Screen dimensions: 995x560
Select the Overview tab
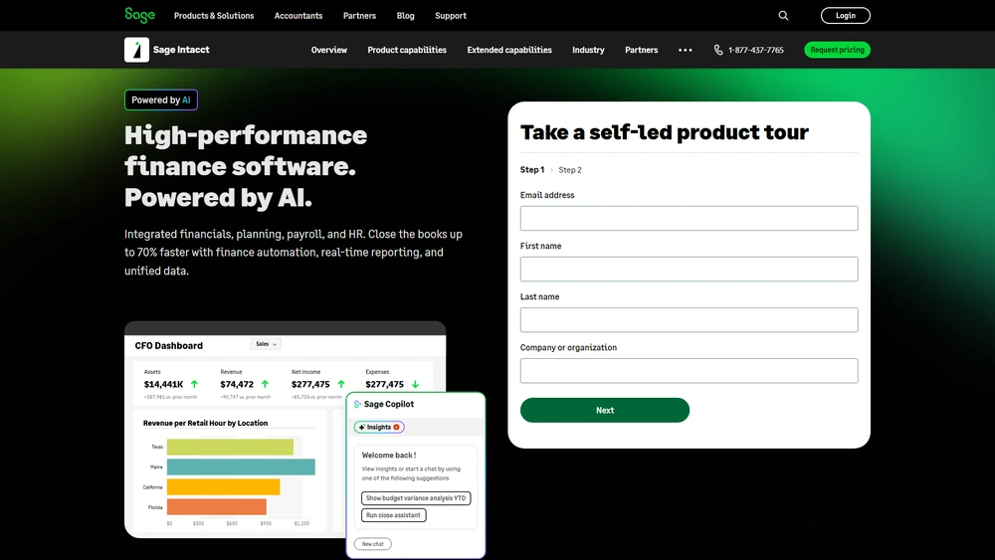328,50
